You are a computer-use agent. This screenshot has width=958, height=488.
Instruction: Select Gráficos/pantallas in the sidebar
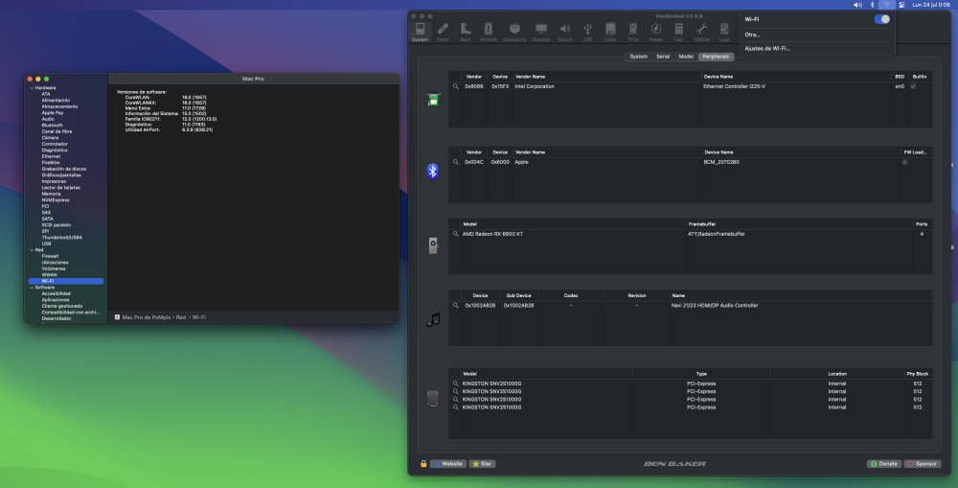(x=61, y=174)
